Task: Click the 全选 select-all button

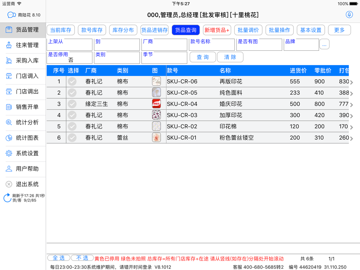Action: pos(59,258)
